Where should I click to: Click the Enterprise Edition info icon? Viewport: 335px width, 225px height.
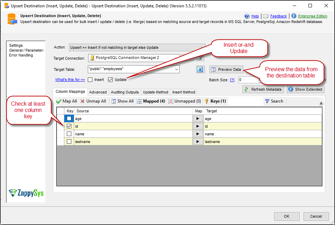click(294, 16)
